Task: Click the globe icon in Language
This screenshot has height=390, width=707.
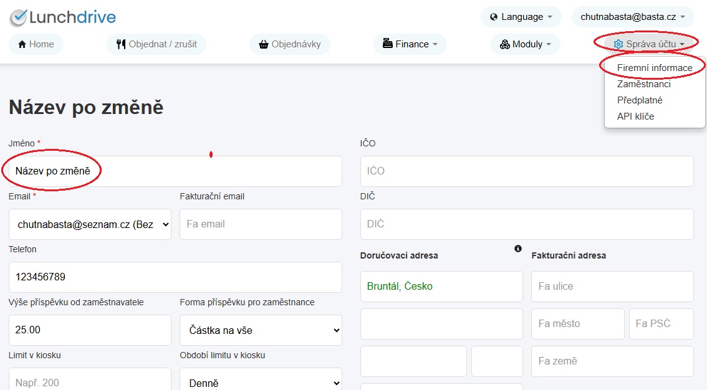Action: [494, 17]
